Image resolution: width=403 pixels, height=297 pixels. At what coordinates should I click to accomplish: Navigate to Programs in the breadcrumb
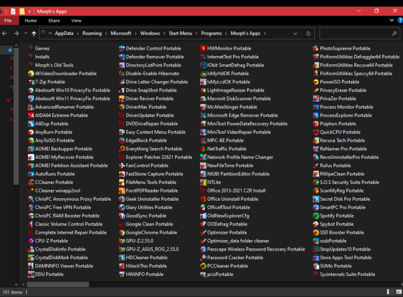(x=211, y=34)
